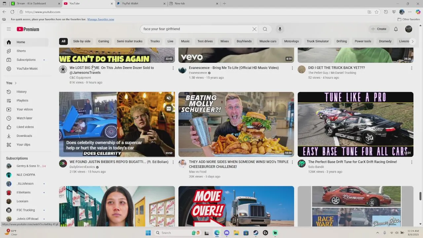
Task: Open options for Drift Tune video
Action: click(411, 162)
